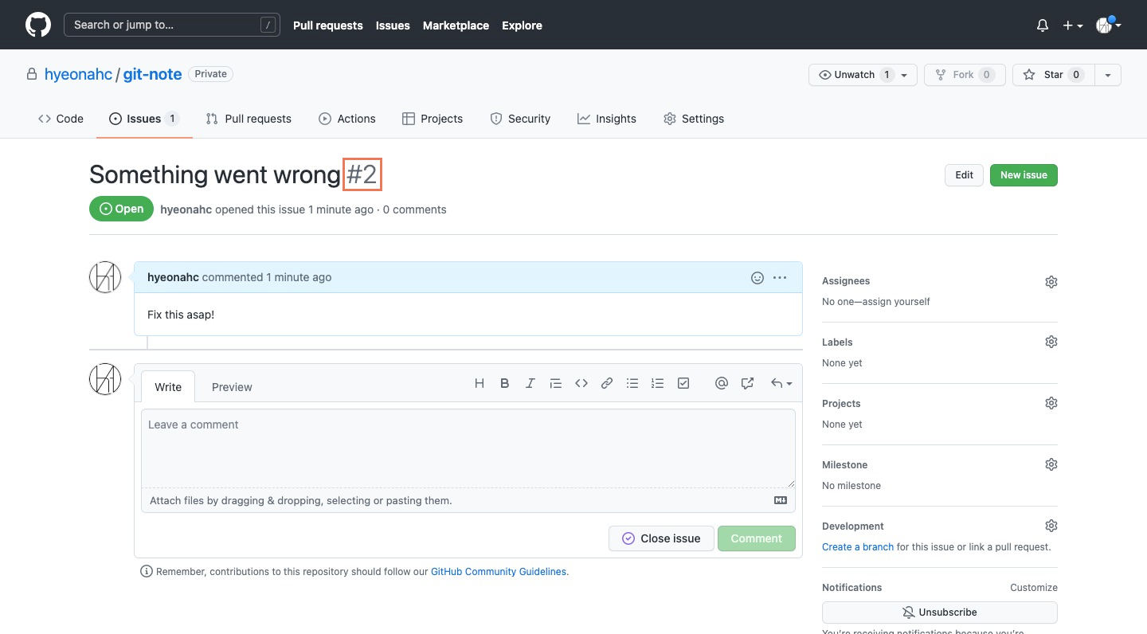Edit the issue title
The width and height of the screenshot is (1147, 634).
coord(964,175)
